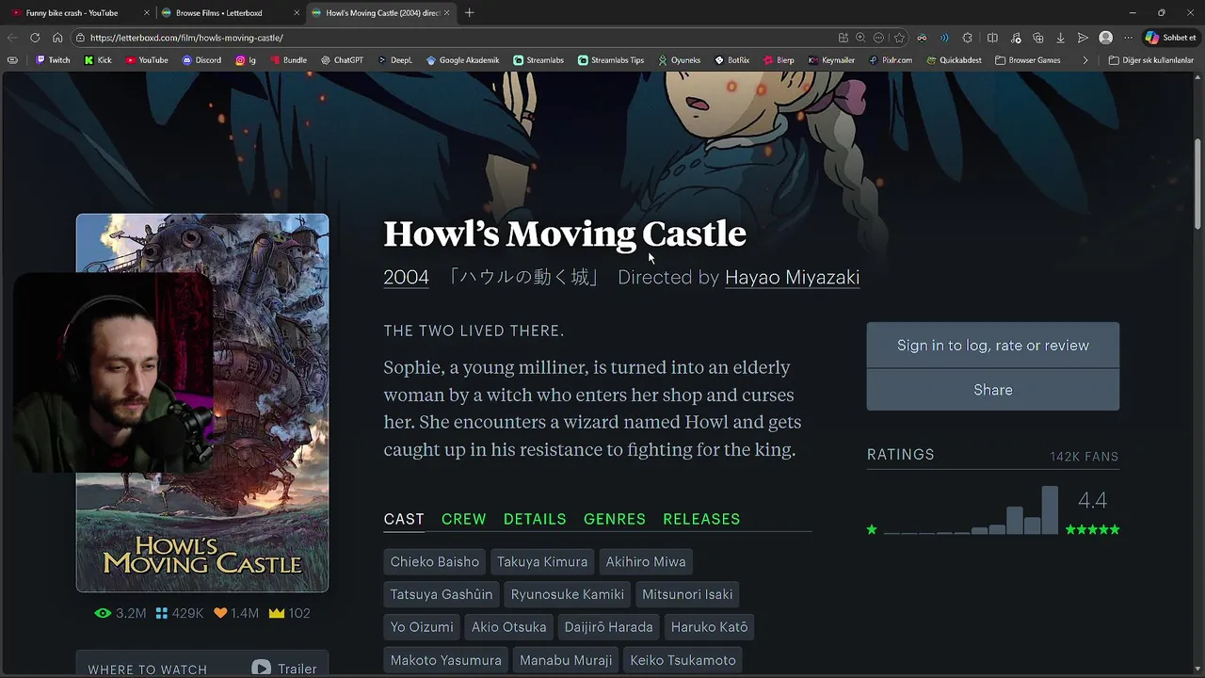The image size is (1205, 678).
Task: Open the browser extensions puzzle icon
Action: pos(968,38)
